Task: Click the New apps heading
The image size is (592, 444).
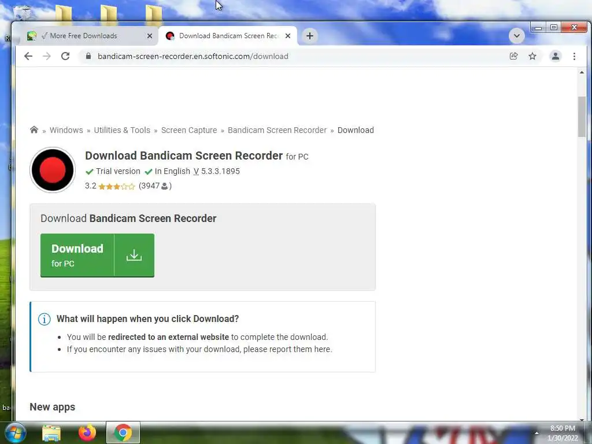Action: pos(53,407)
